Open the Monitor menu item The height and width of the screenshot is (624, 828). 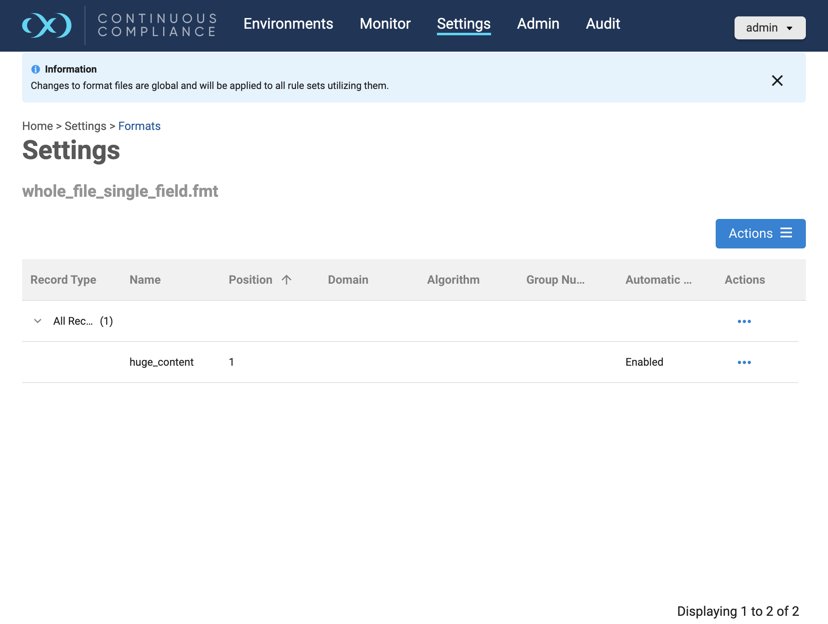385,24
